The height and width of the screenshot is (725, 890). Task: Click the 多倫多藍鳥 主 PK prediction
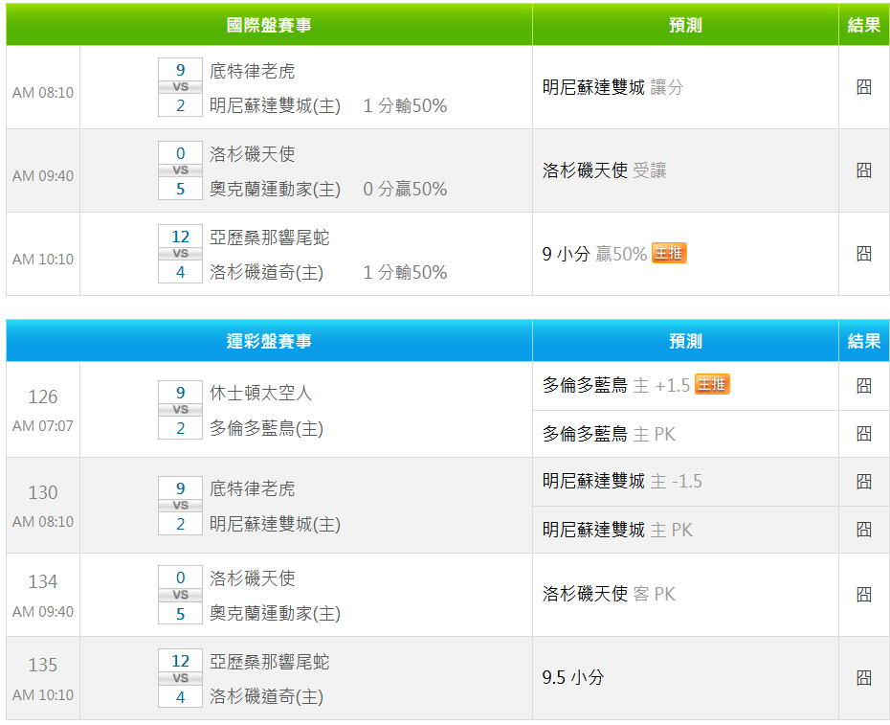(609, 434)
